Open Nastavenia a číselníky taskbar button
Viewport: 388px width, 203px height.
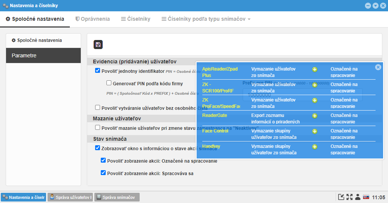23,197
